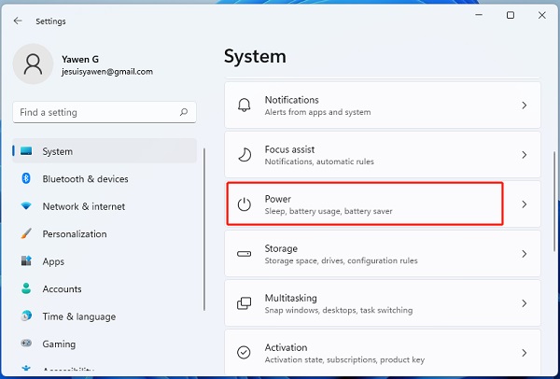Click 'Sleep, battery usage, battery saver' text
This screenshot has height=379, width=560.
329,211
